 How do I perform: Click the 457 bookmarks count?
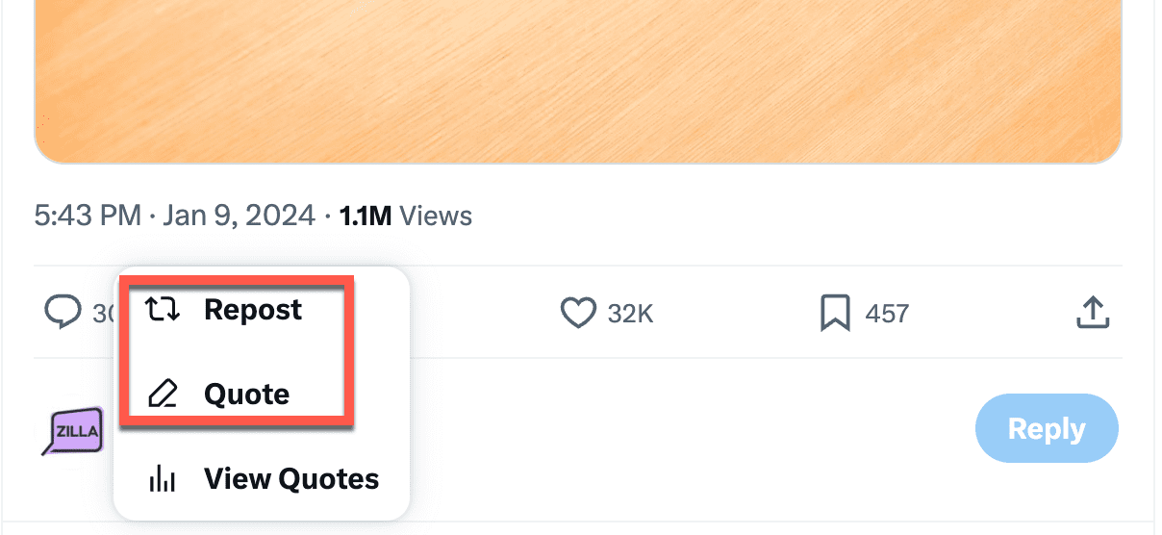coord(885,314)
